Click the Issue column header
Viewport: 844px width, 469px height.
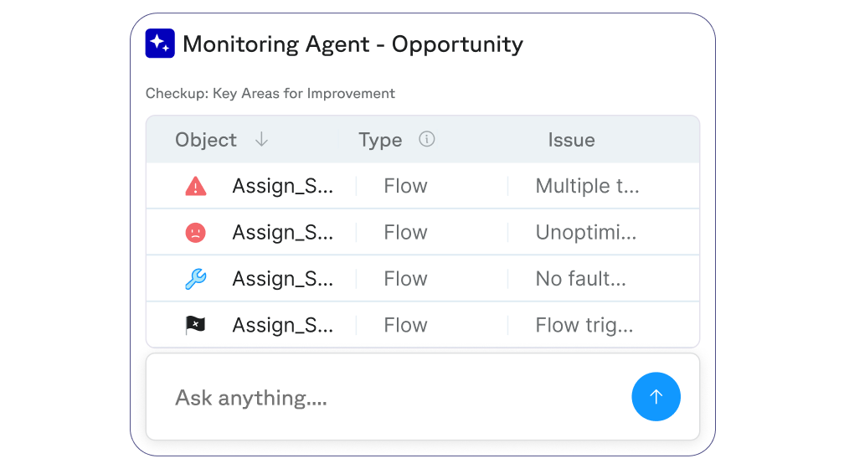[571, 140]
